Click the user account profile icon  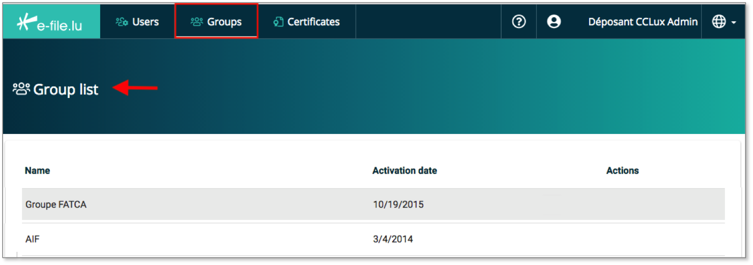pyautogui.click(x=554, y=21)
